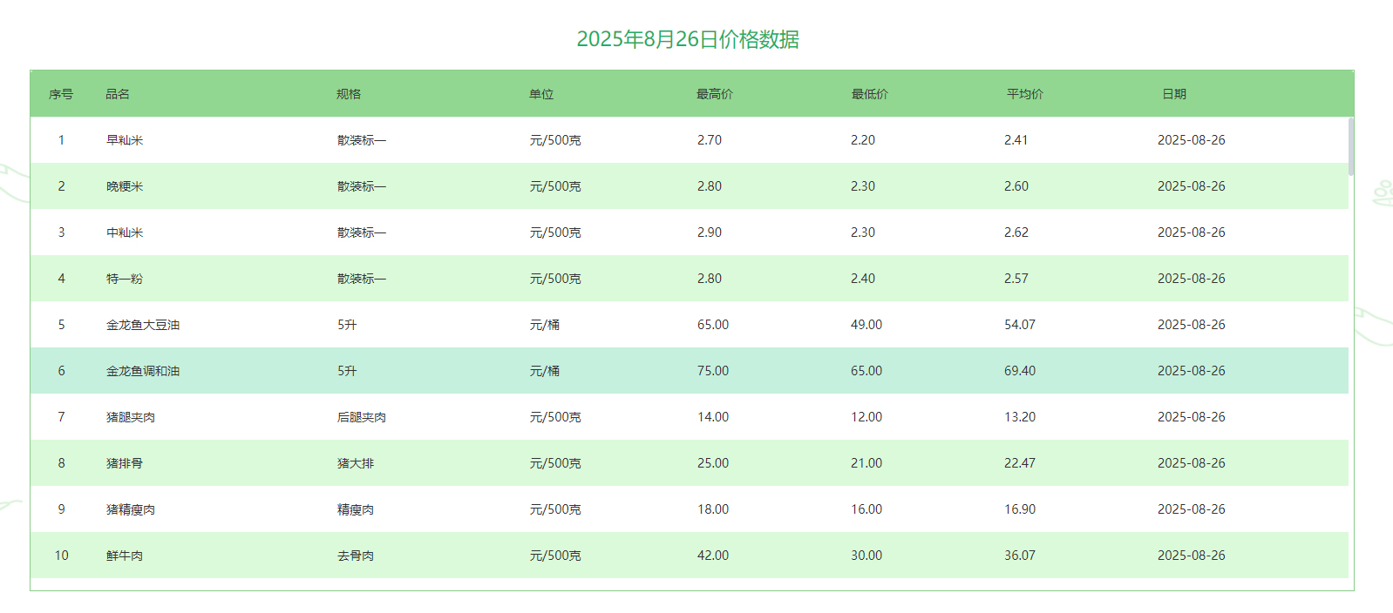1393x613 pixels.
Task: Click the 最低价 column header
Action: click(x=870, y=94)
